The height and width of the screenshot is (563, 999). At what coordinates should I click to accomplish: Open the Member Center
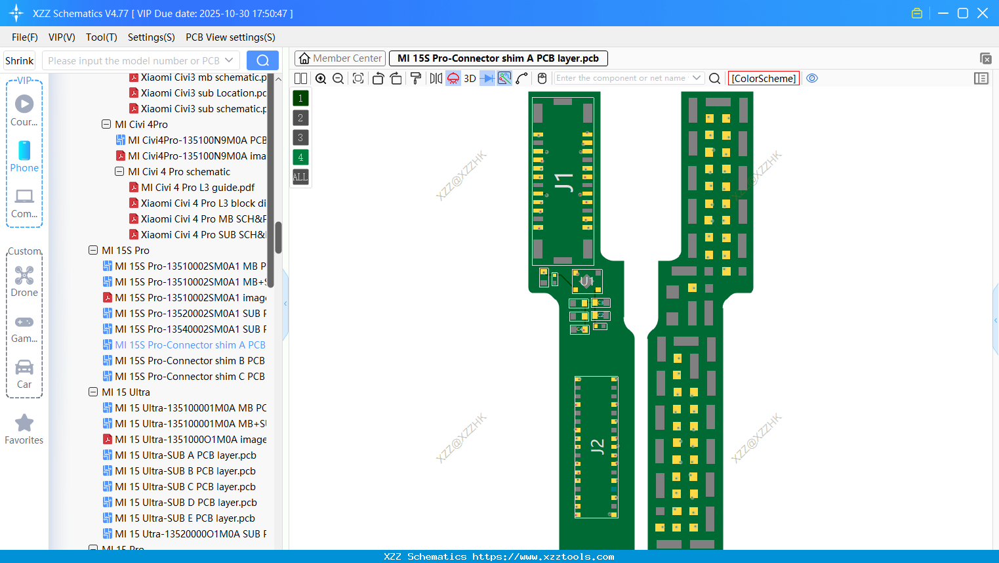click(x=339, y=58)
